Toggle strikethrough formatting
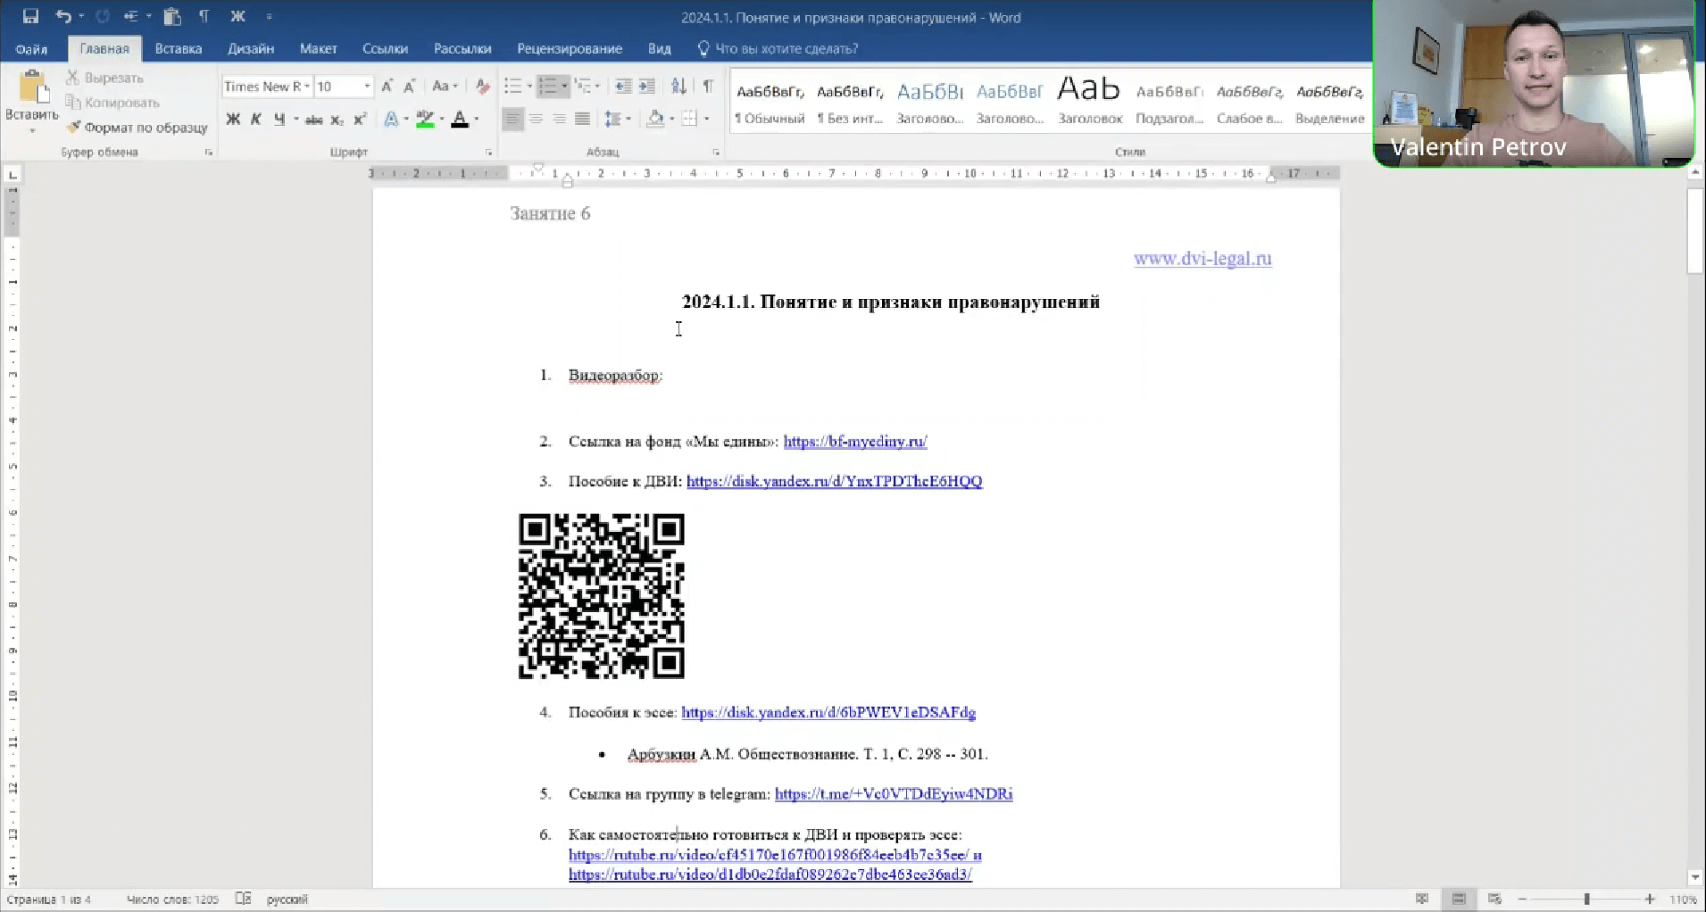This screenshot has width=1706, height=912. point(313,120)
